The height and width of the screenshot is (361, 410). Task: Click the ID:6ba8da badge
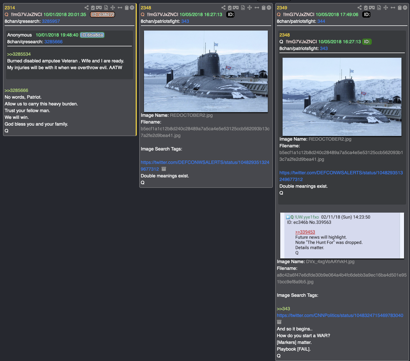click(x=92, y=35)
